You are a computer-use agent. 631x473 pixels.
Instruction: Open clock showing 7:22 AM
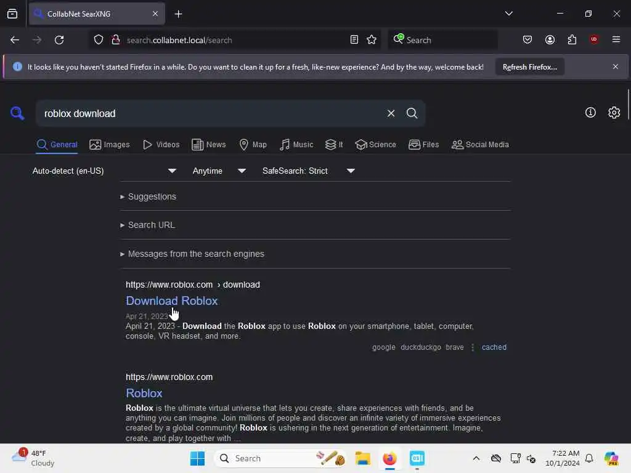coord(563,458)
